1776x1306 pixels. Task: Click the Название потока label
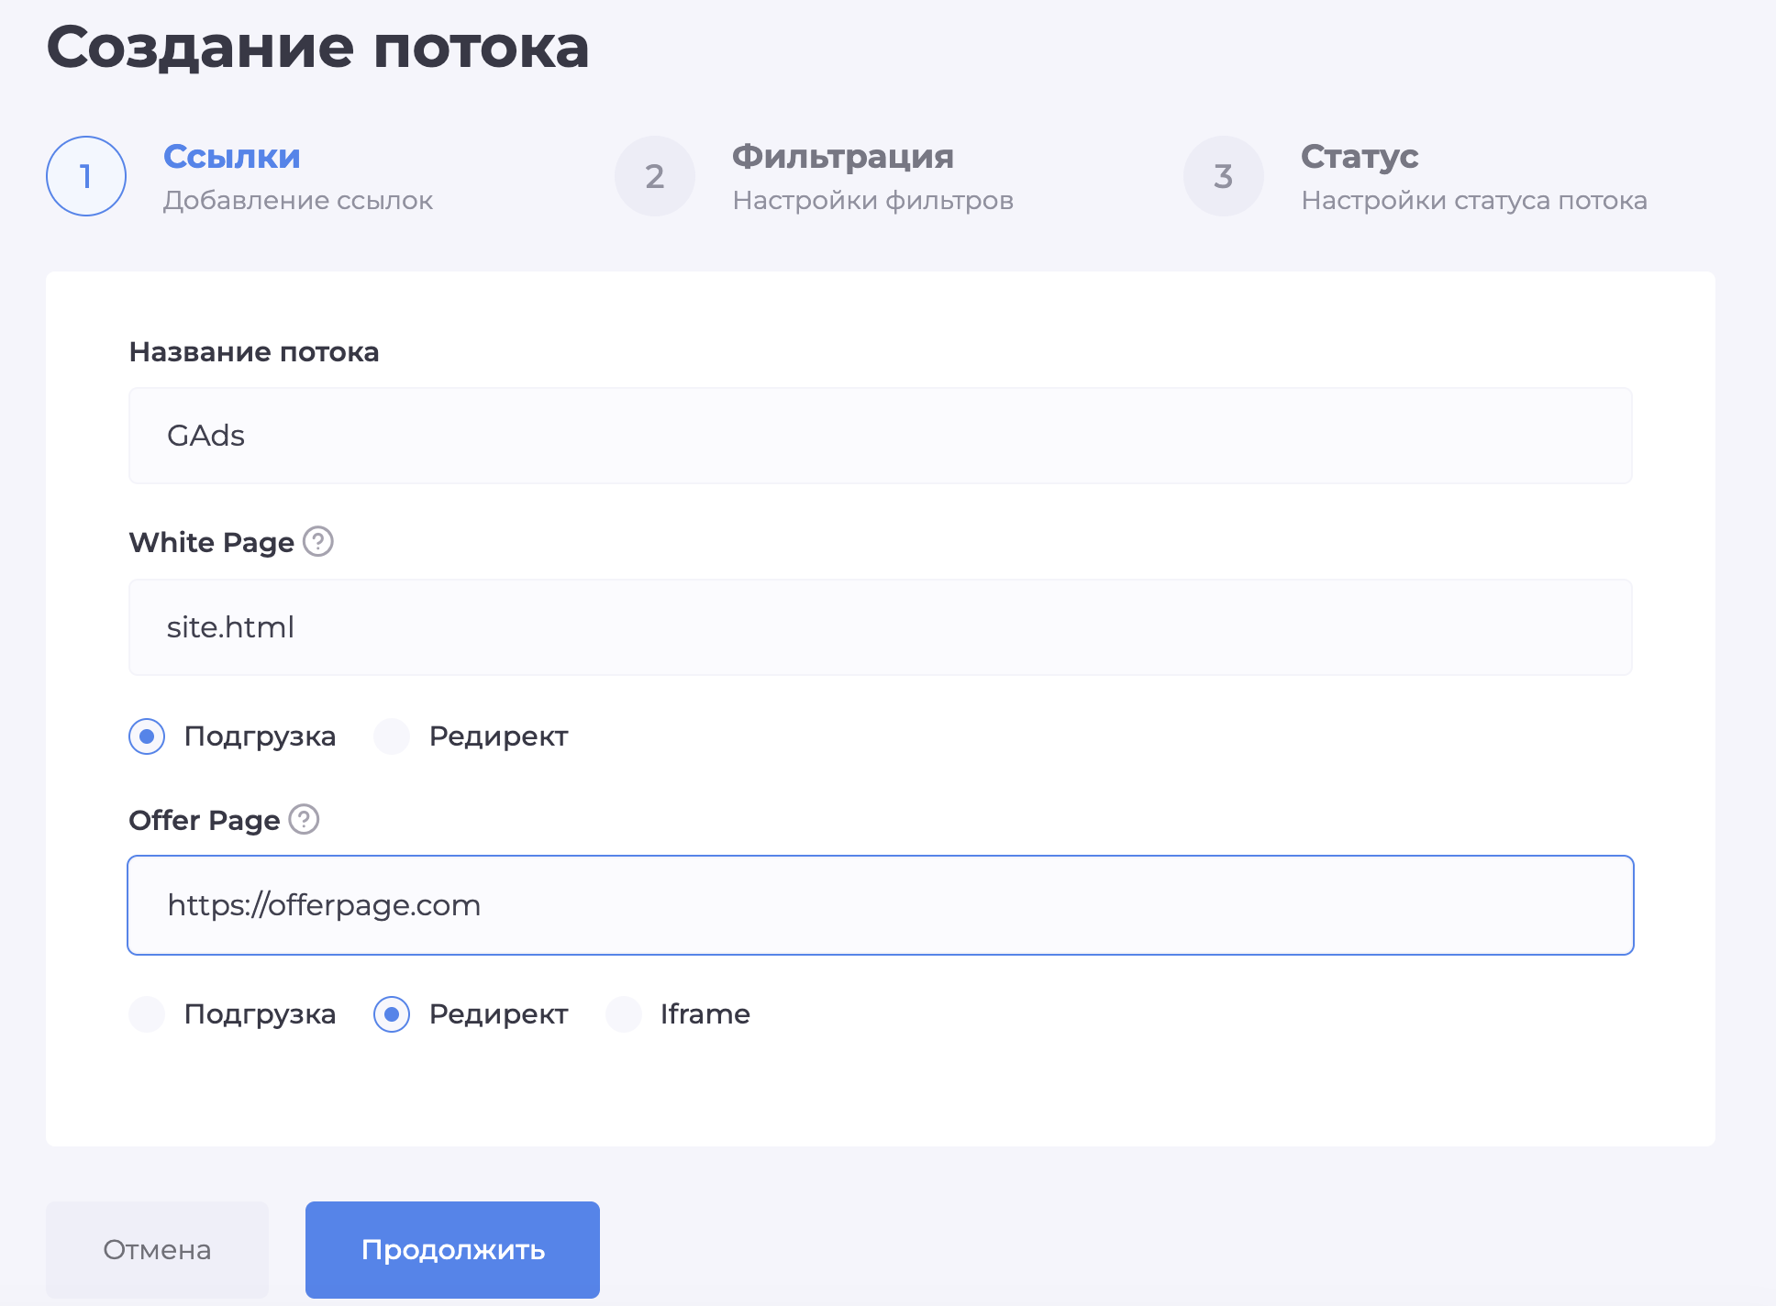coord(254,351)
